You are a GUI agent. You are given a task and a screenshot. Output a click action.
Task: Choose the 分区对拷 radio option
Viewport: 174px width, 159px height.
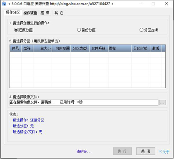149,30
